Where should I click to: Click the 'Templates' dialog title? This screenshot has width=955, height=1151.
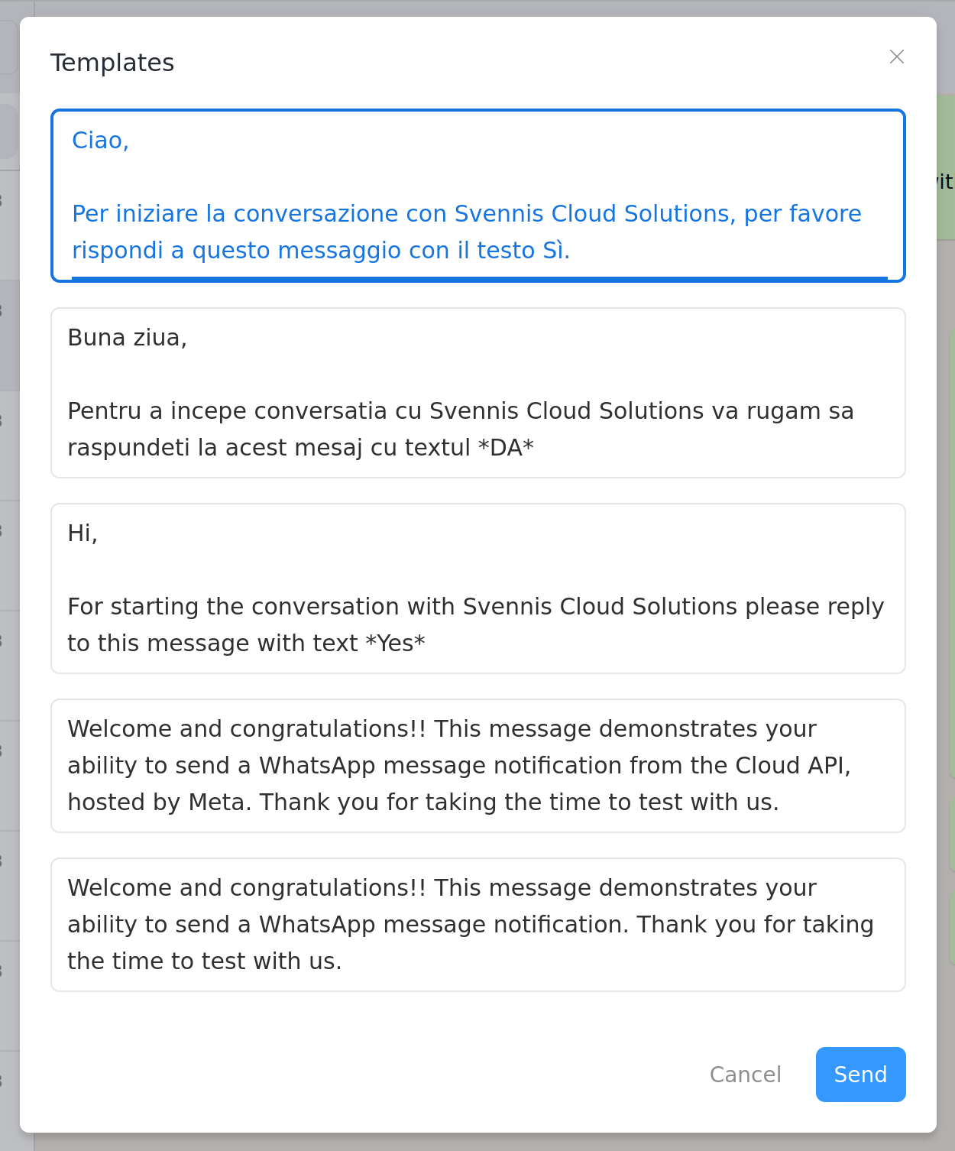click(x=112, y=63)
